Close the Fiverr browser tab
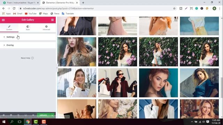The width and height of the screenshot is (223, 125). [38, 3]
